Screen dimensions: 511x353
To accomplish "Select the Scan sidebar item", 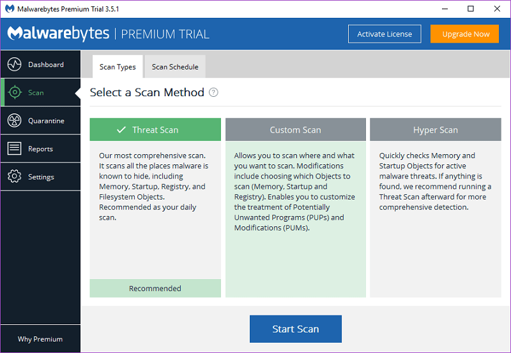I will pyautogui.click(x=40, y=92).
